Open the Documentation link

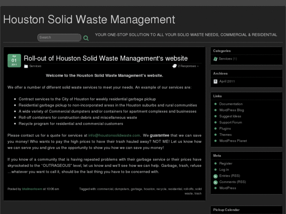tap(231, 104)
